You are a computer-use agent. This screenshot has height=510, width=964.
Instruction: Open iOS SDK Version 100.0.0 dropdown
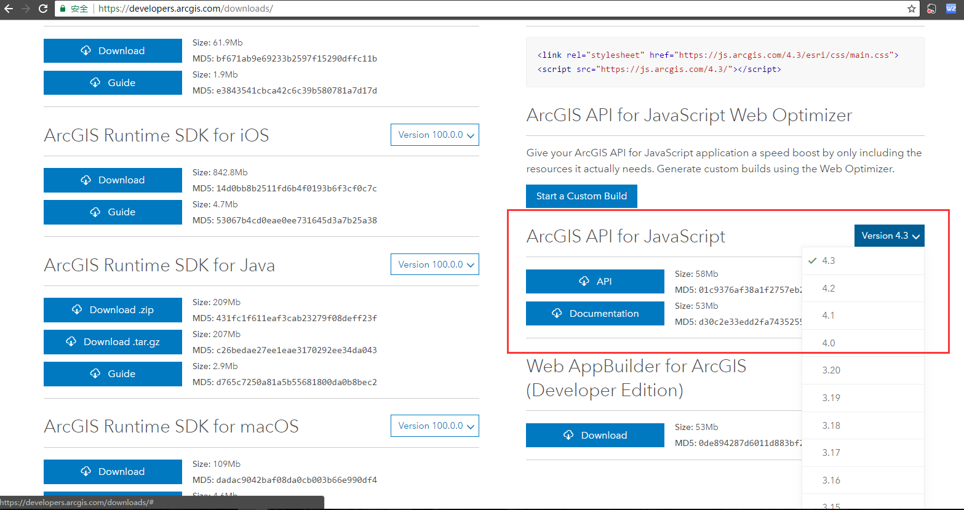pyautogui.click(x=434, y=135)
